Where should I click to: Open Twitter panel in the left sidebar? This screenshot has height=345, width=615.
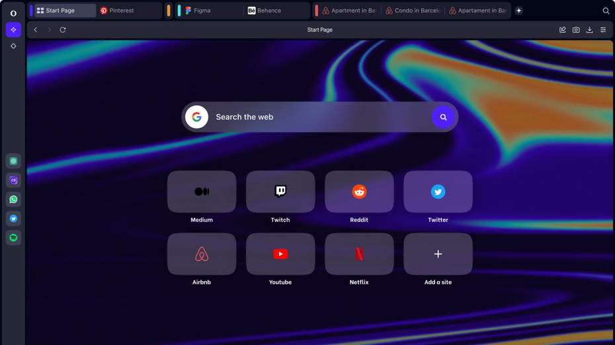[x=13, y=218]
